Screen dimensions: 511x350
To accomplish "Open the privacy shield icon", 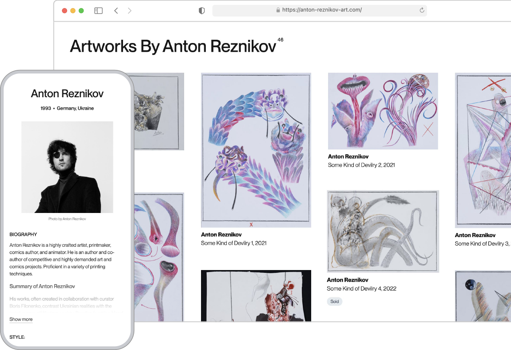I will [x=202, y=11].
